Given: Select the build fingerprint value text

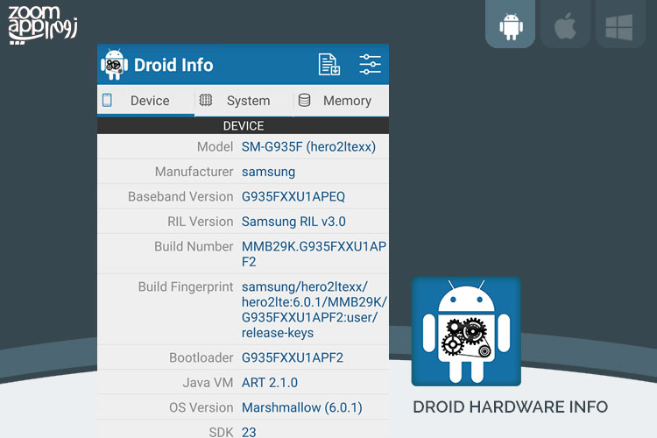Looking at the screenshot, I should tap(314, 310).
